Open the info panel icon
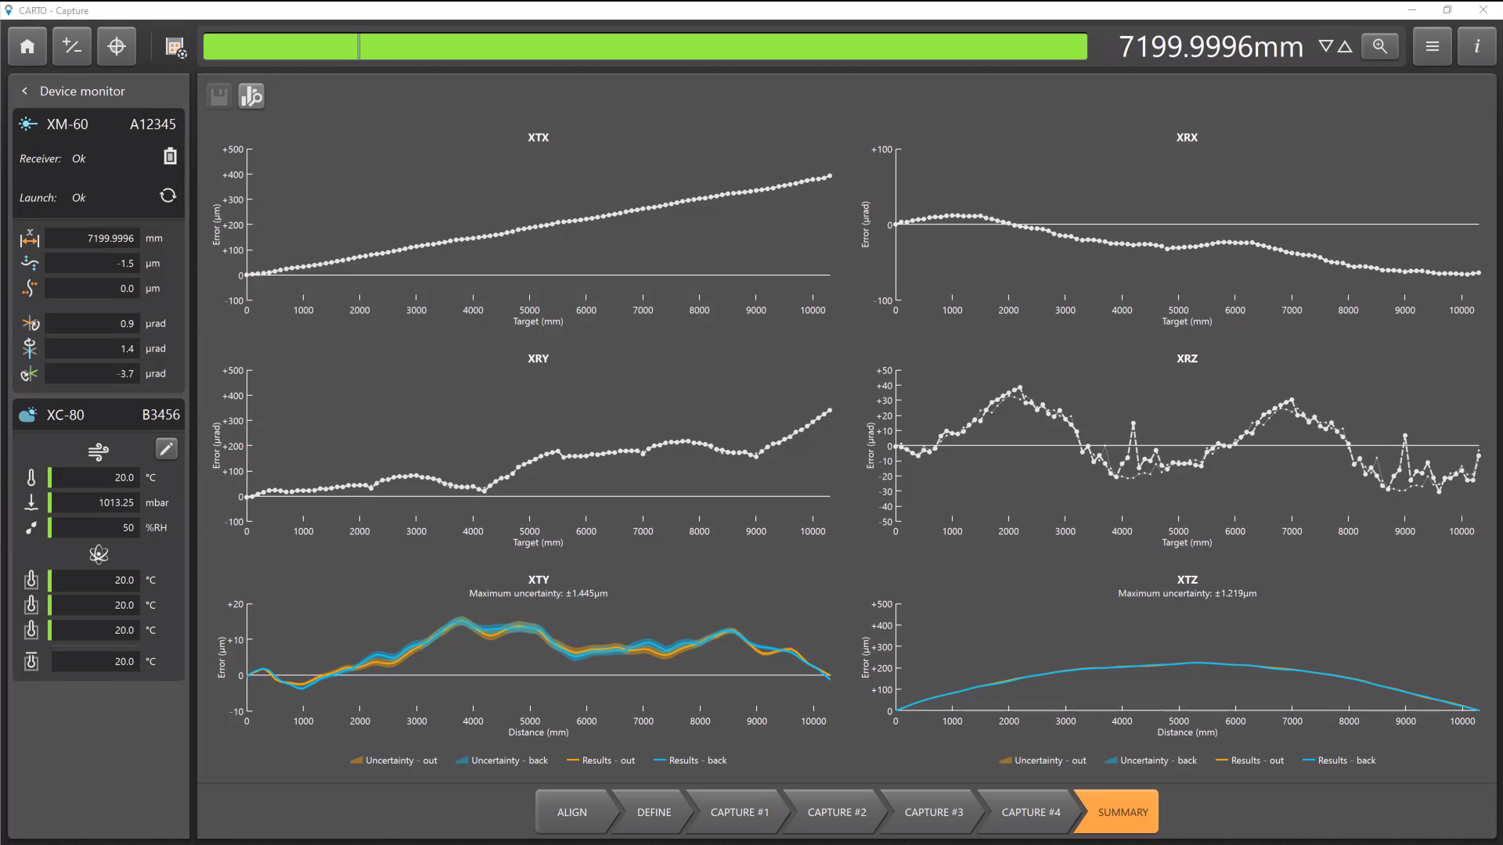The height and width of the screenshot is (845, 1503). coord(1476,47)
